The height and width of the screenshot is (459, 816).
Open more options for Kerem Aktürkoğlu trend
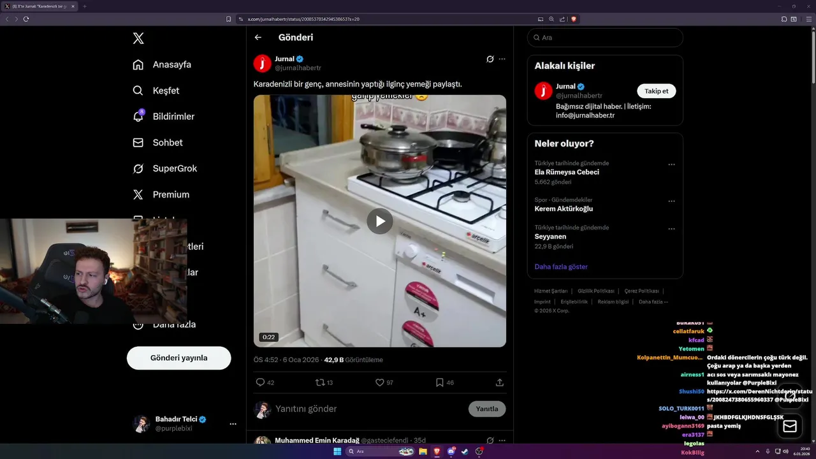tap(671, 201)
